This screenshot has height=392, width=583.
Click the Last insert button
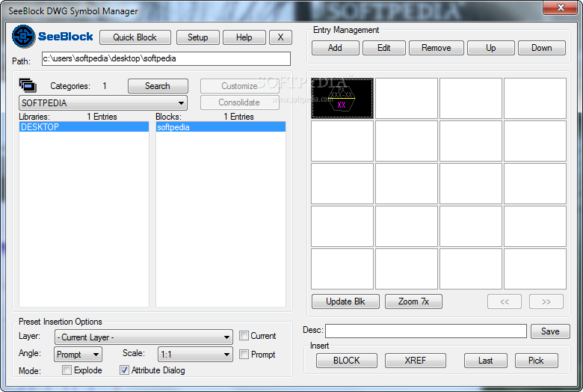(486, 361)
